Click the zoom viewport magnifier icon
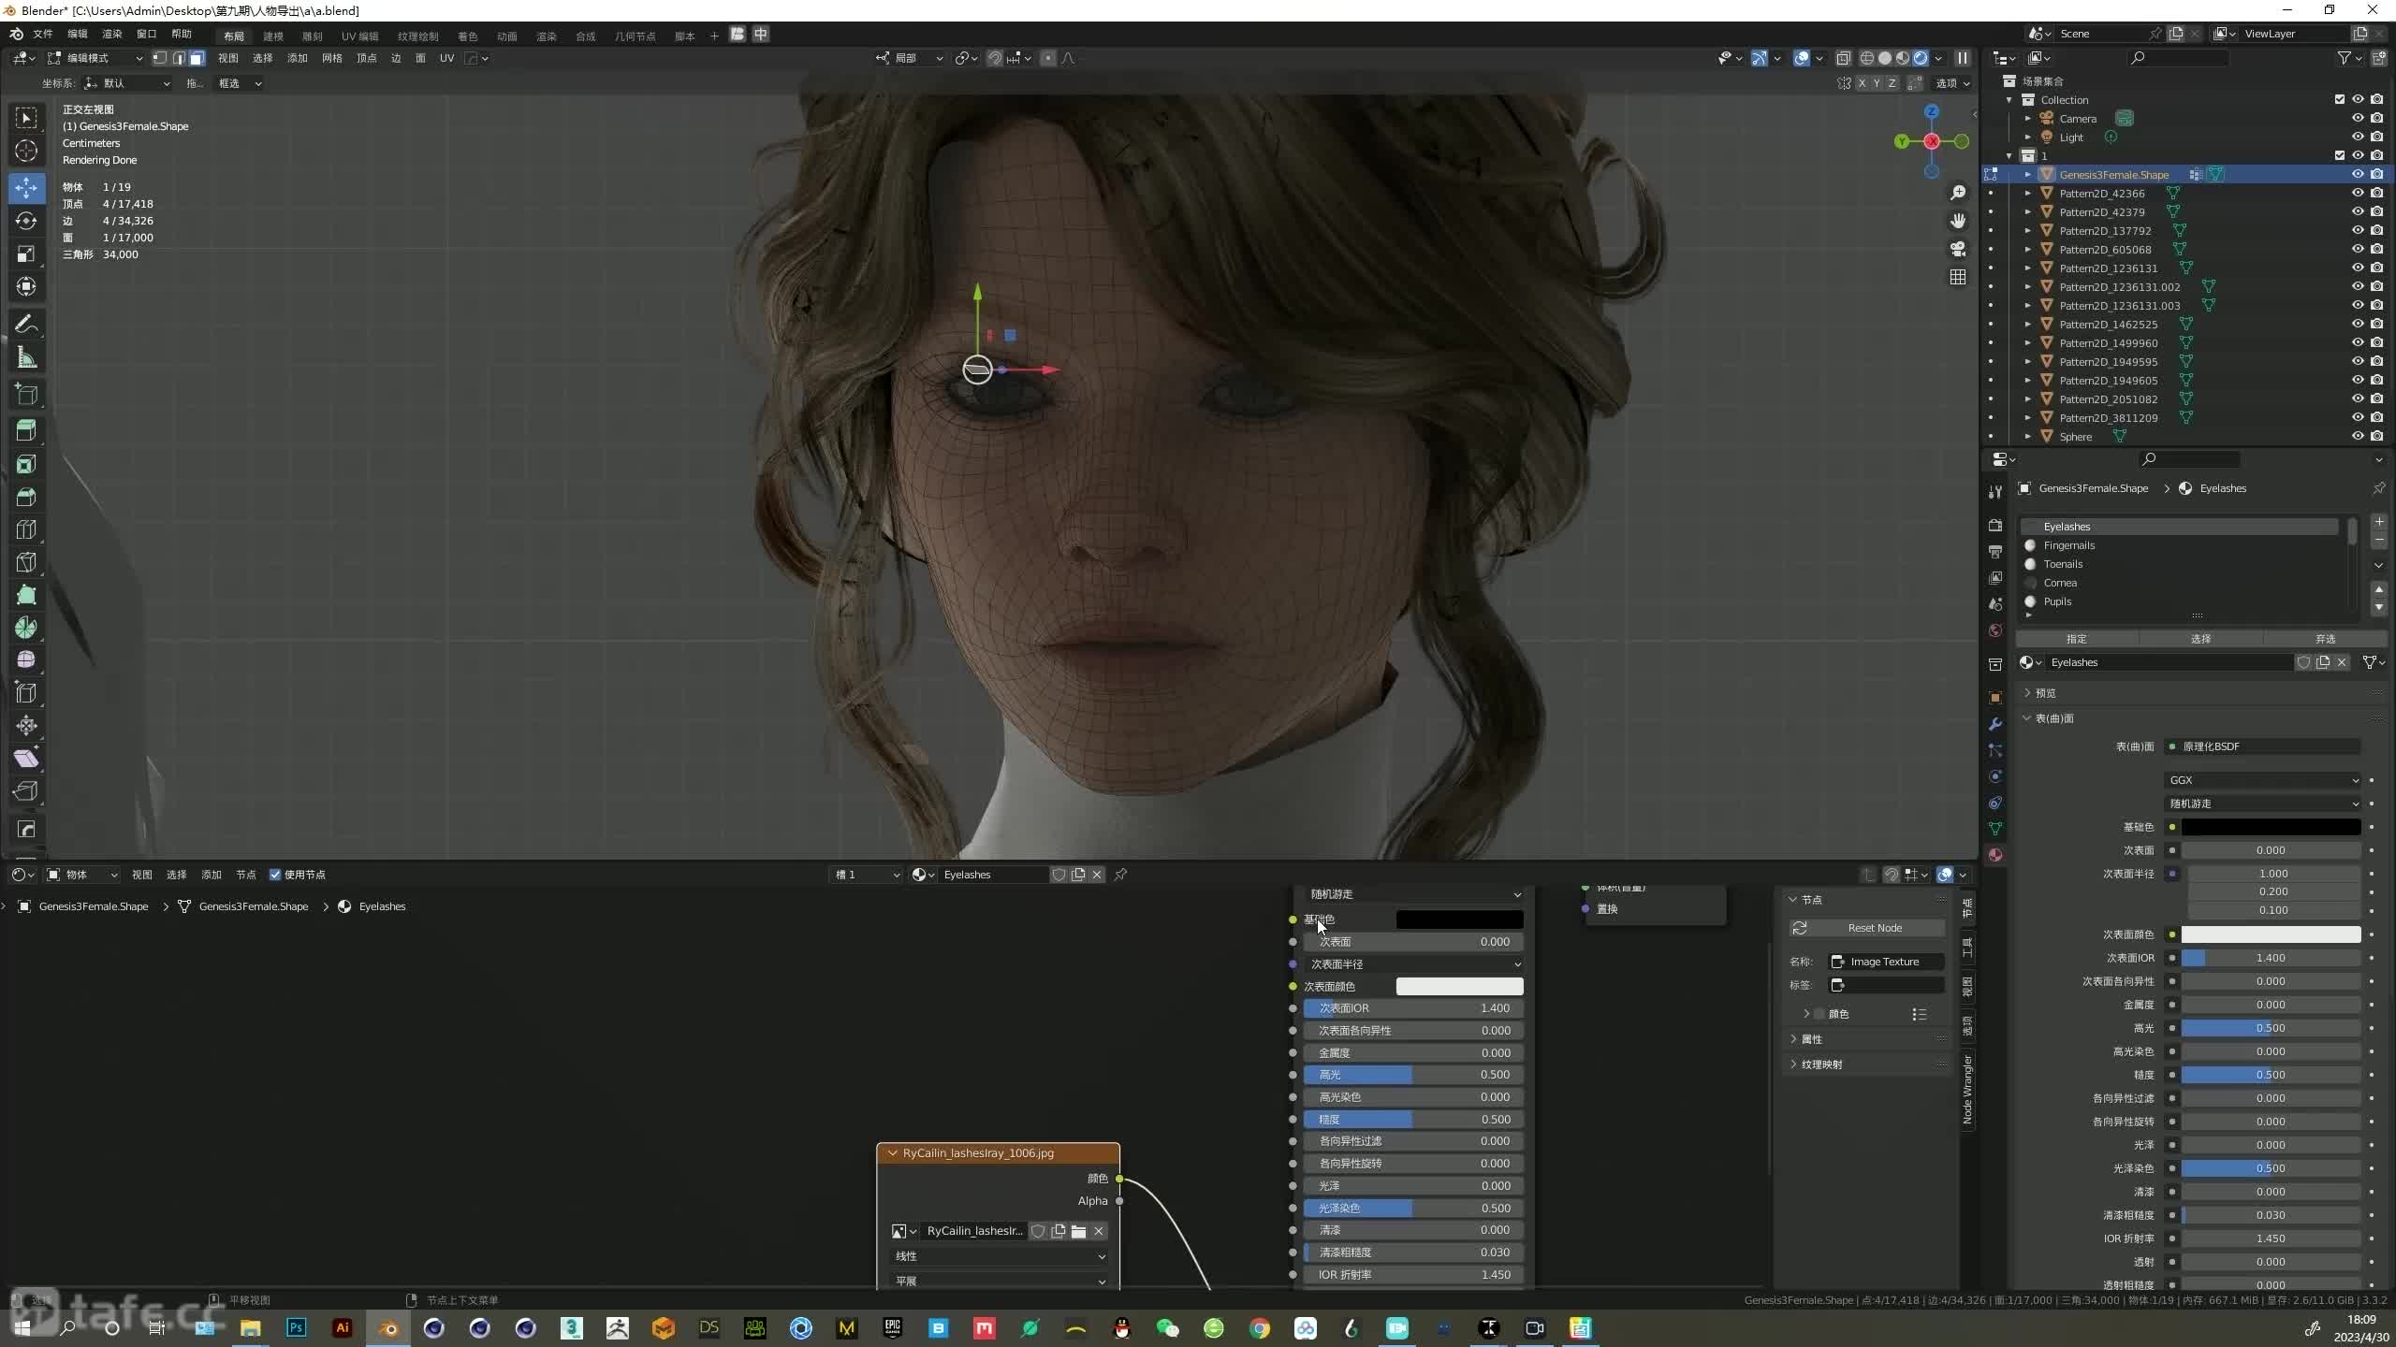The image size is (2396, 1347). click(1958, 193)
